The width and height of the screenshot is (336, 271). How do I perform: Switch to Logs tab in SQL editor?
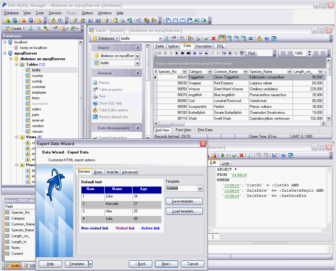(x=226, y=163)
